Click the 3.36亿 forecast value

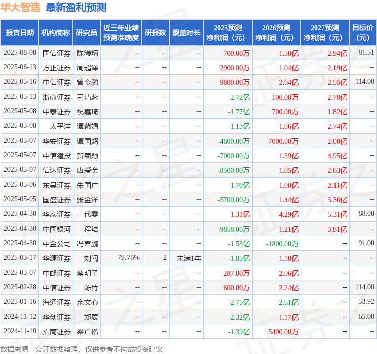click(x=338, y=200)
